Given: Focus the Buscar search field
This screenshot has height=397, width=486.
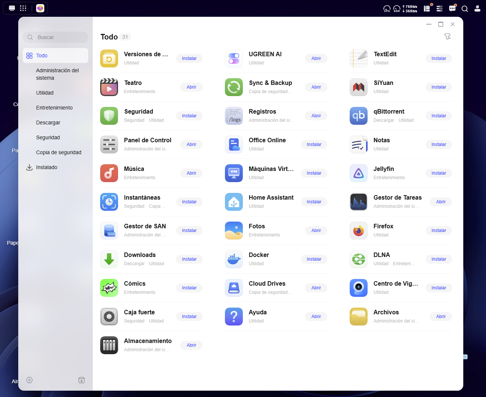Looking at the screenshot, I should tap(55, 37).
